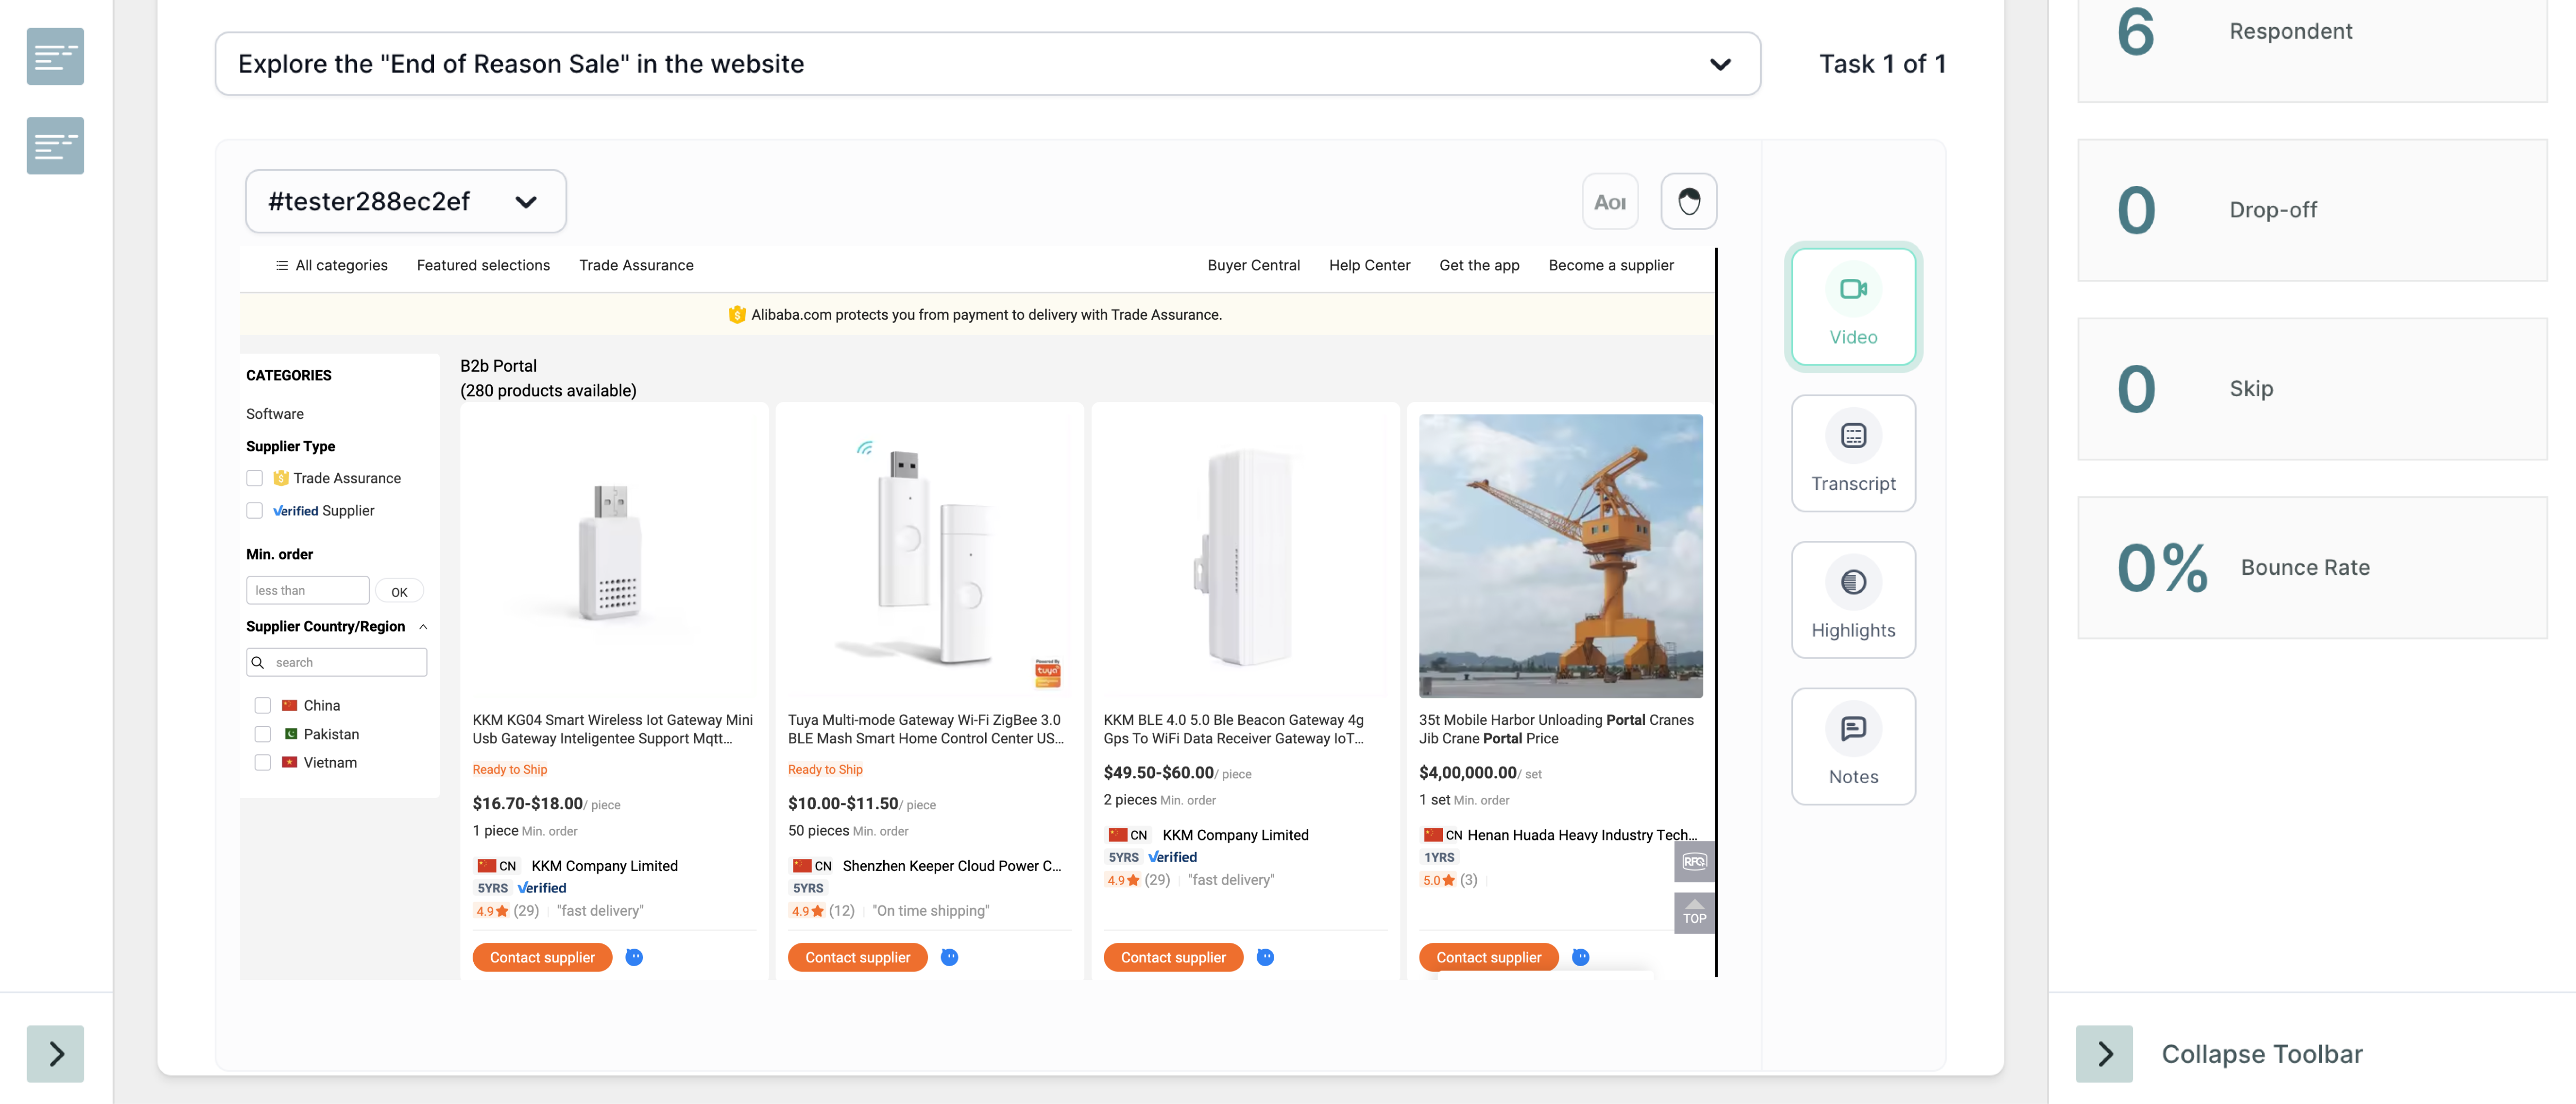Viewport: 2576px width, 1104px height.
Task: Click the Collapse Toolbar arrow button
Action: (2104, 1054)
